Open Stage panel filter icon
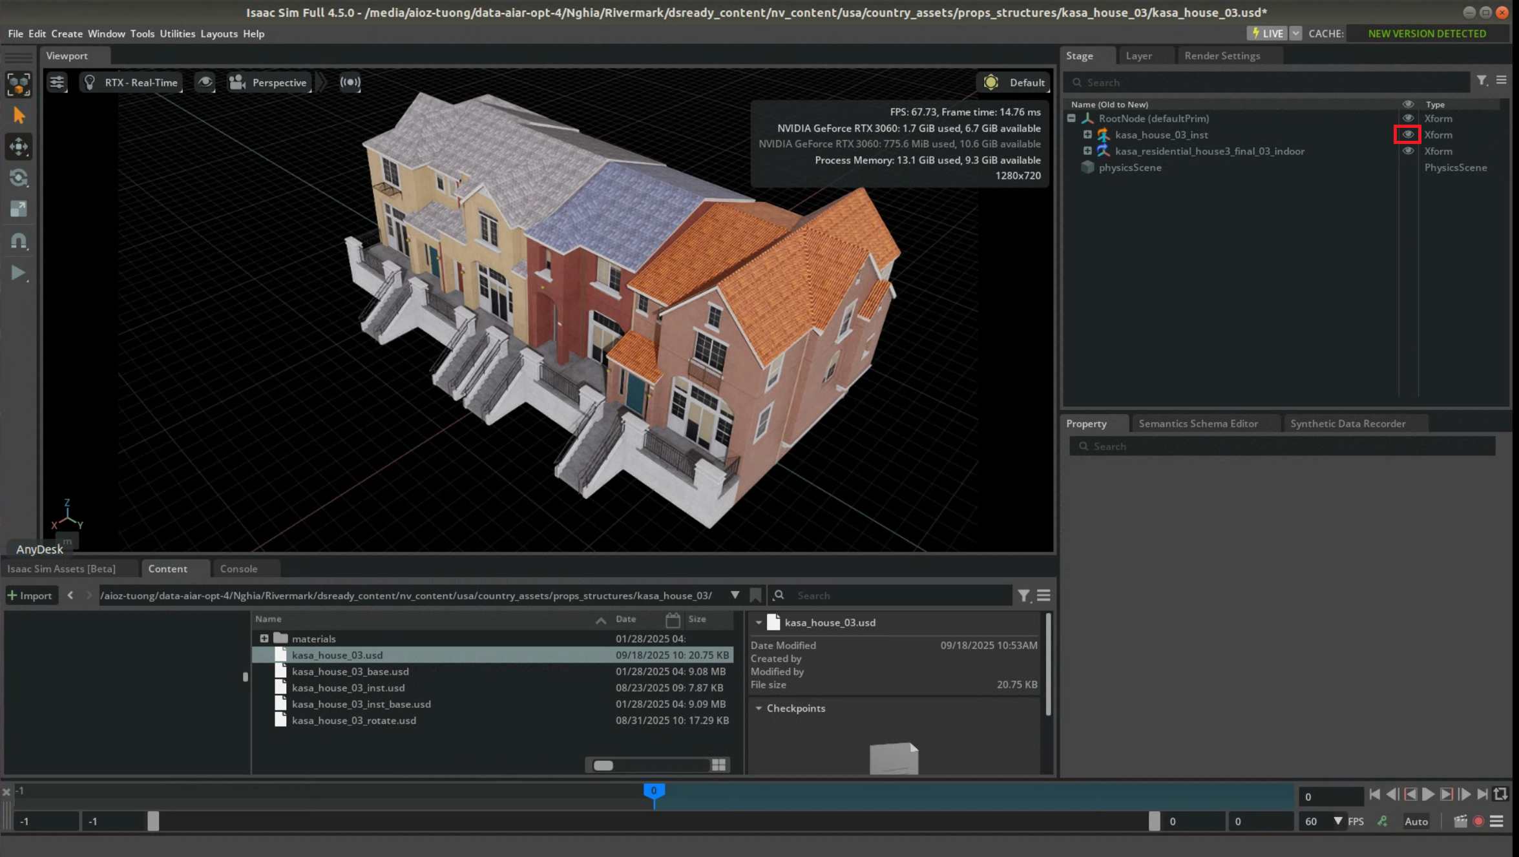Screen dimensions: 1519x857 pyautogui.click(x=1482, y=81)
